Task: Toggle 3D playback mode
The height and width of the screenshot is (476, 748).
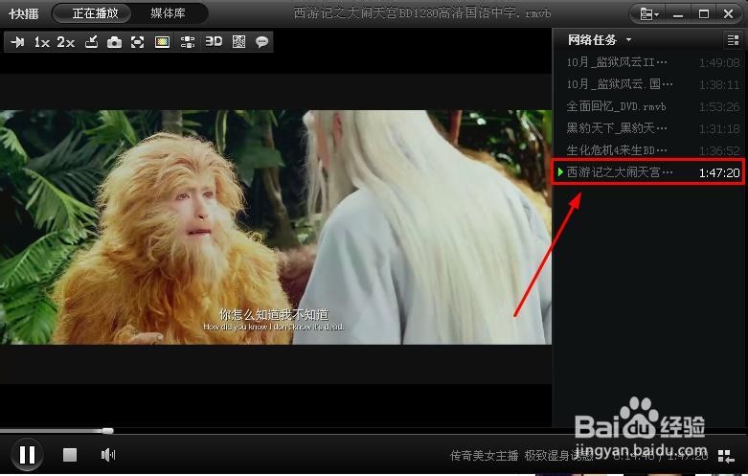Action: [x=214, y=41]
